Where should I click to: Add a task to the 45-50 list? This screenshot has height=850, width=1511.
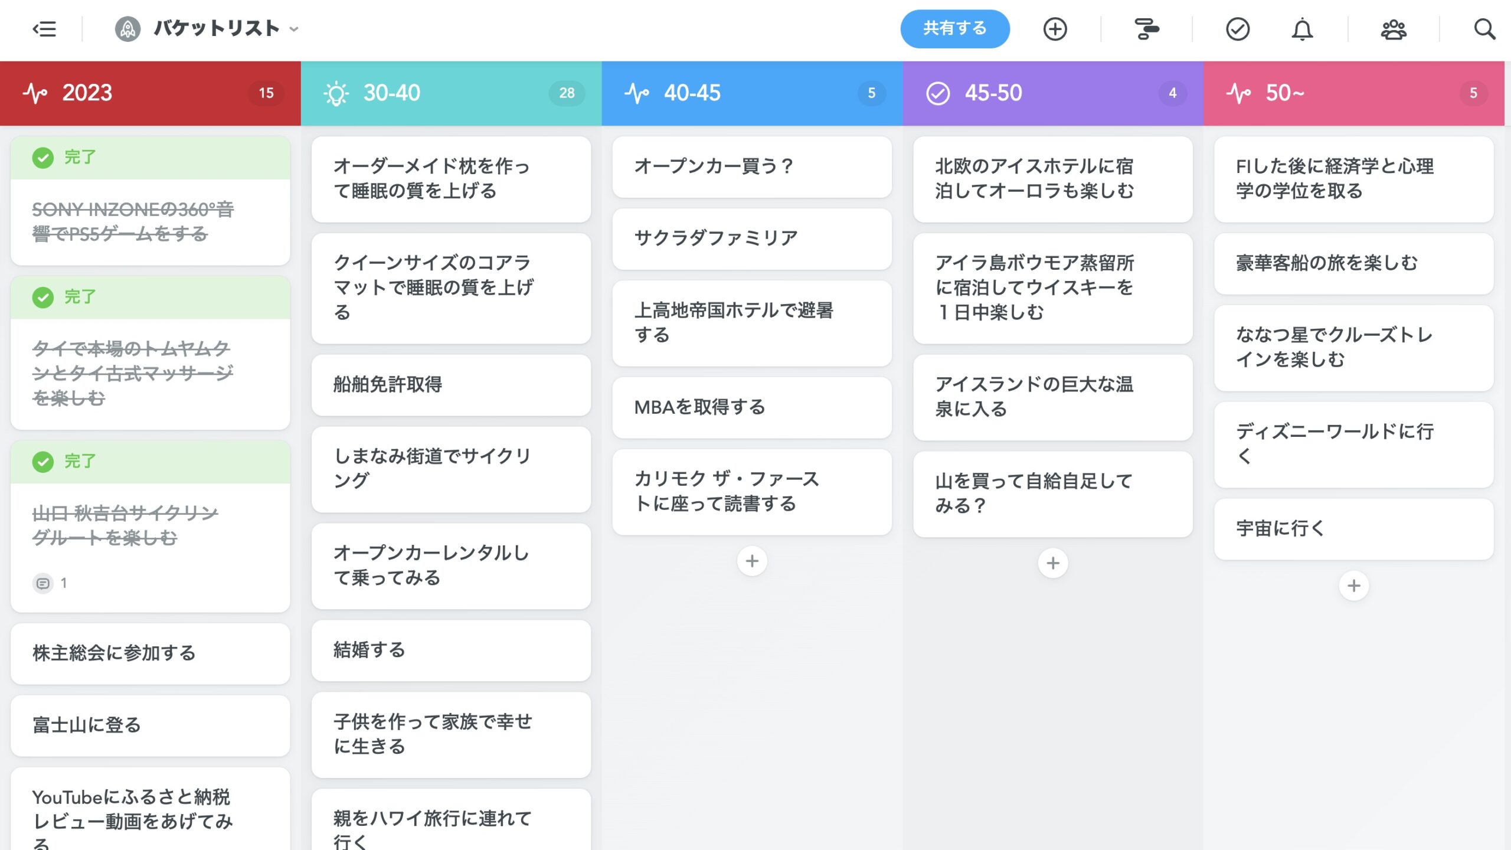click(1053, 563)
